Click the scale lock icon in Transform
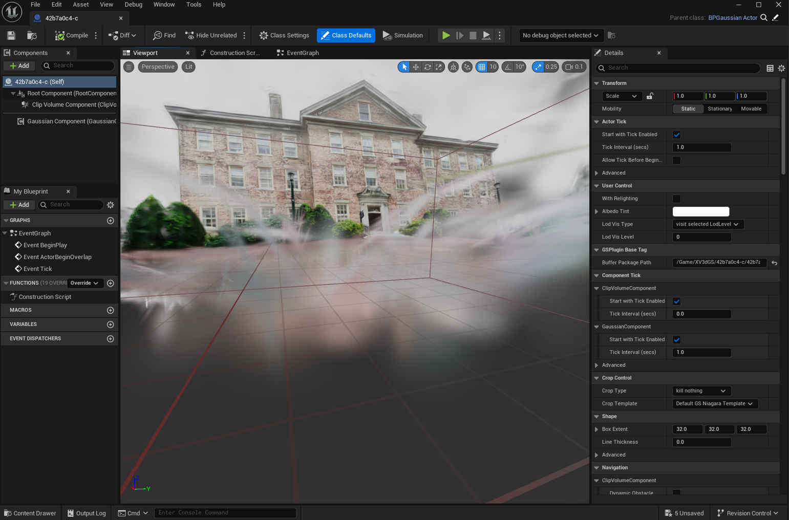This screenshot has height=520, width=789. coord(650,96)
